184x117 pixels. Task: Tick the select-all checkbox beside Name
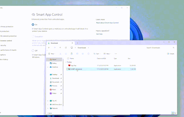[x=68, y=58]
